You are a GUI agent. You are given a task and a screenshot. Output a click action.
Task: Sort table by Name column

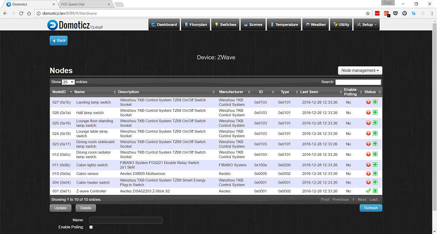(95, 92)
